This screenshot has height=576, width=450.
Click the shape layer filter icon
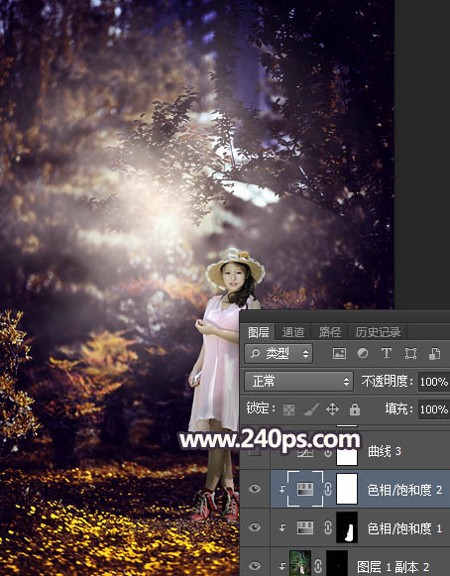click(x=410, y=353)
